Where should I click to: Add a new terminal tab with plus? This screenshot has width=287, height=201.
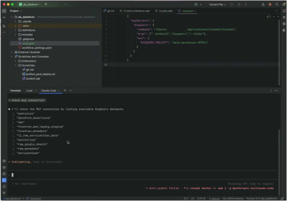(65, 91)
